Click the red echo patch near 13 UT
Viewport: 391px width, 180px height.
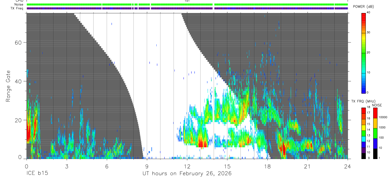[x=202, y=144]
